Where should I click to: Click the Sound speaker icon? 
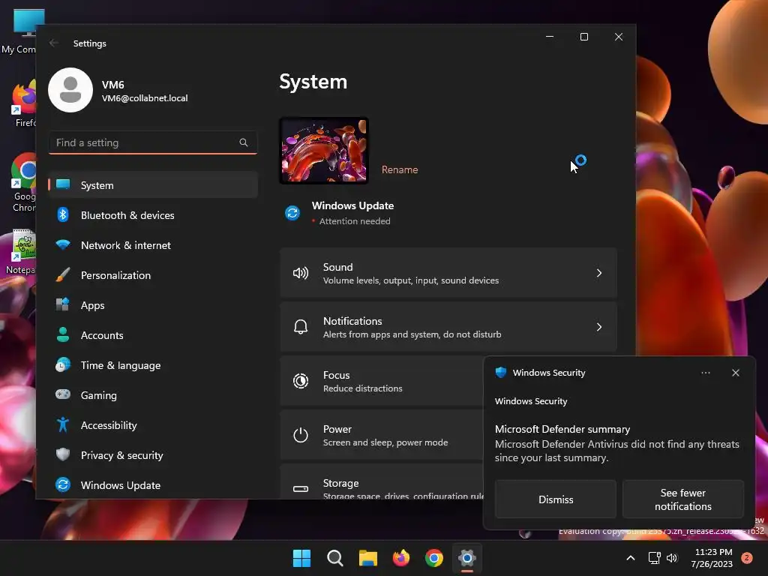[x=300, y=273]
